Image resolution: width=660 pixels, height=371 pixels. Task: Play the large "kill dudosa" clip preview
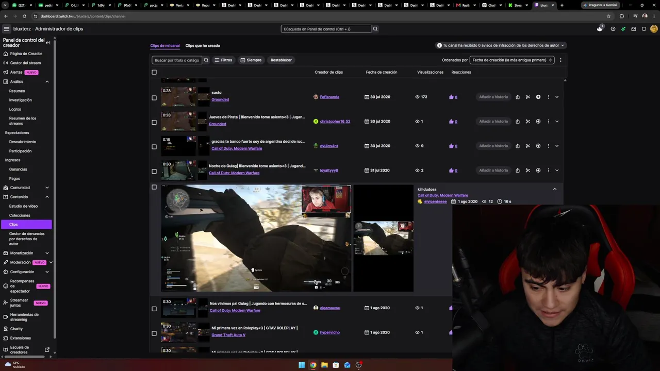coord(256,238)
